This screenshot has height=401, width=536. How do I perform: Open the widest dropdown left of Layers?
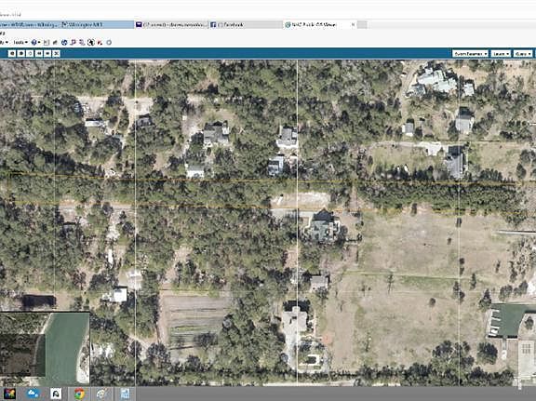point(470,54)
